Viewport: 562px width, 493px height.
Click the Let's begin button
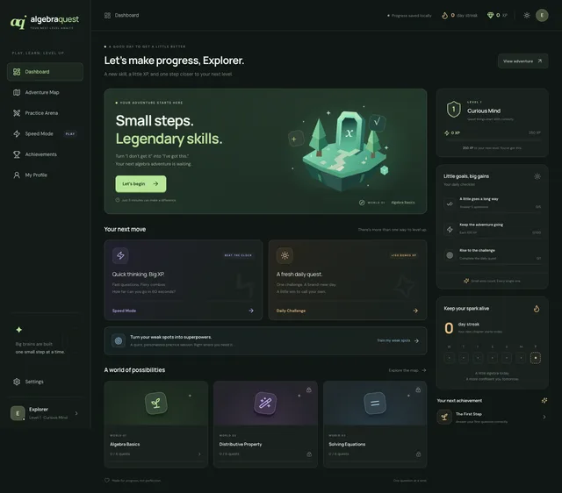pyautogui.click(x=140, y=183)
